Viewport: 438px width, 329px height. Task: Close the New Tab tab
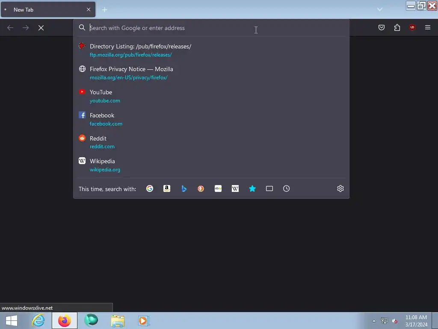(89, 9)
